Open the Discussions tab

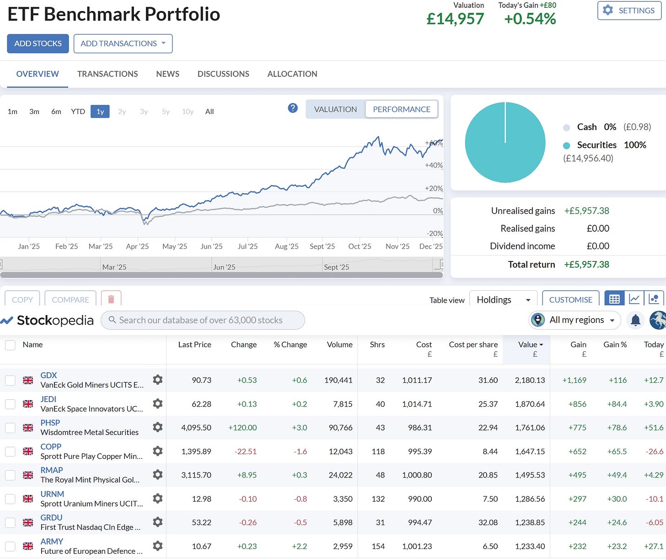coord(223,74)
